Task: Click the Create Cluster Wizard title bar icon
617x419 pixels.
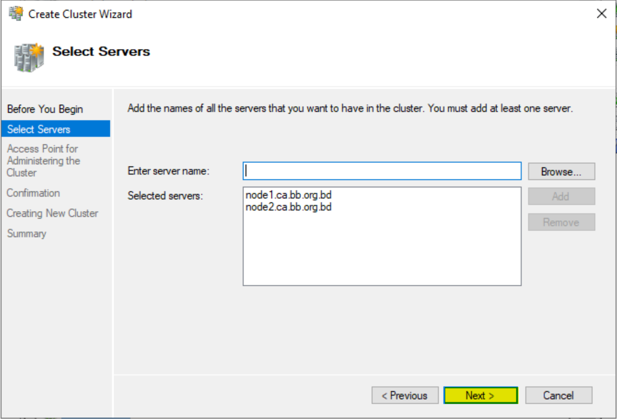Action: point(16,14)
